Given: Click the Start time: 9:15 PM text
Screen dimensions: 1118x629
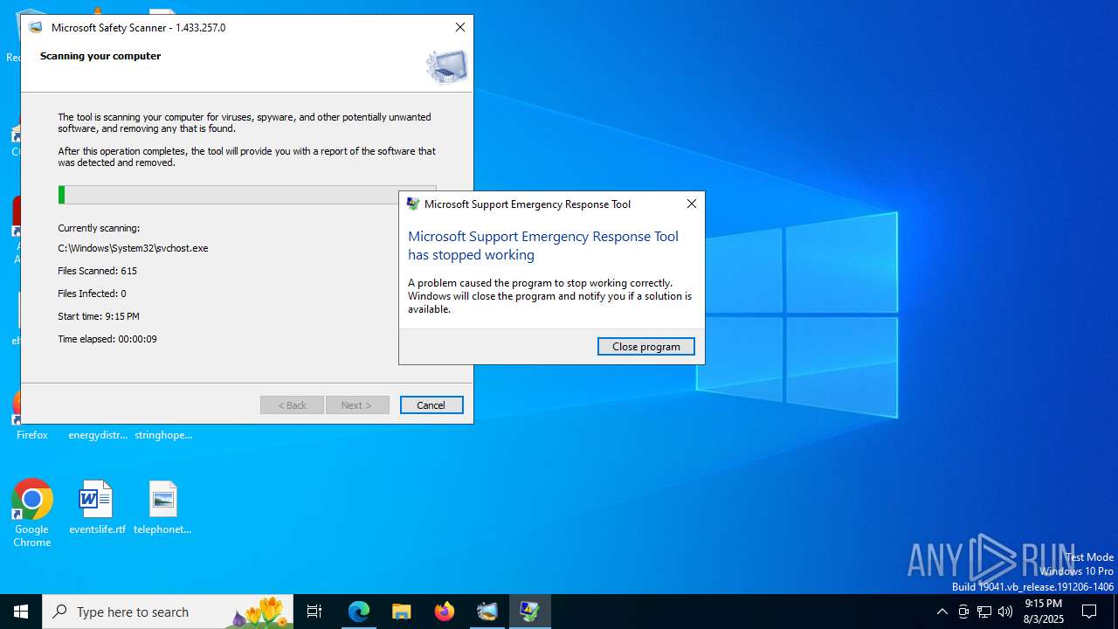Looking at the screenshot, I should click(x=99, y=316).
